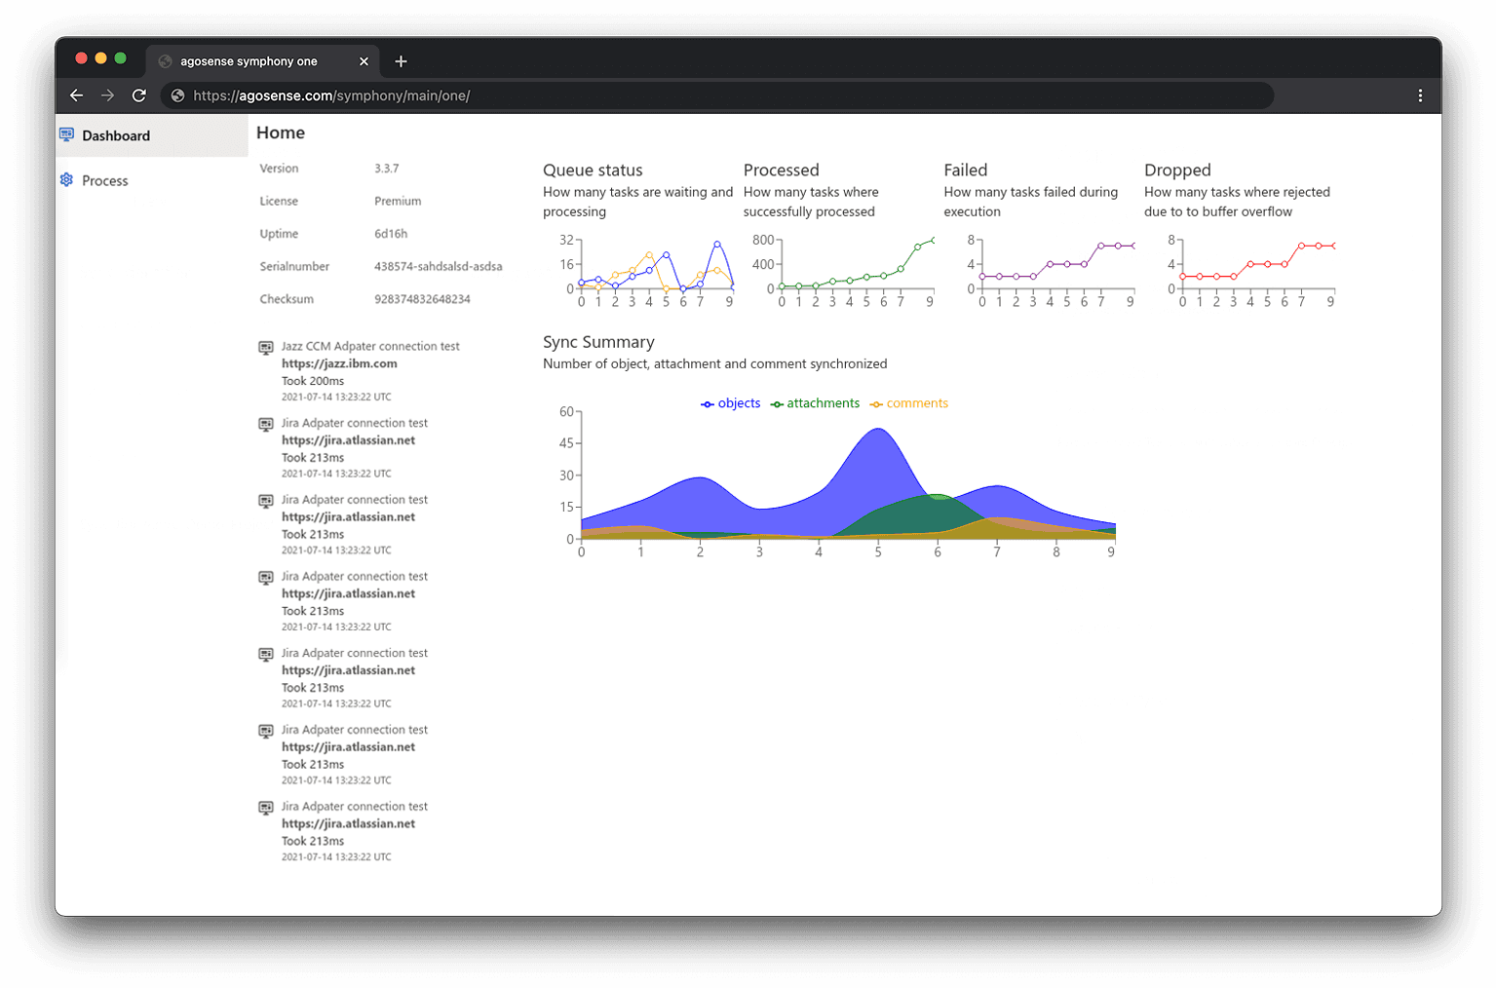Click the browser back arrow
The image size is (1496, 988).
coord(76,95)
